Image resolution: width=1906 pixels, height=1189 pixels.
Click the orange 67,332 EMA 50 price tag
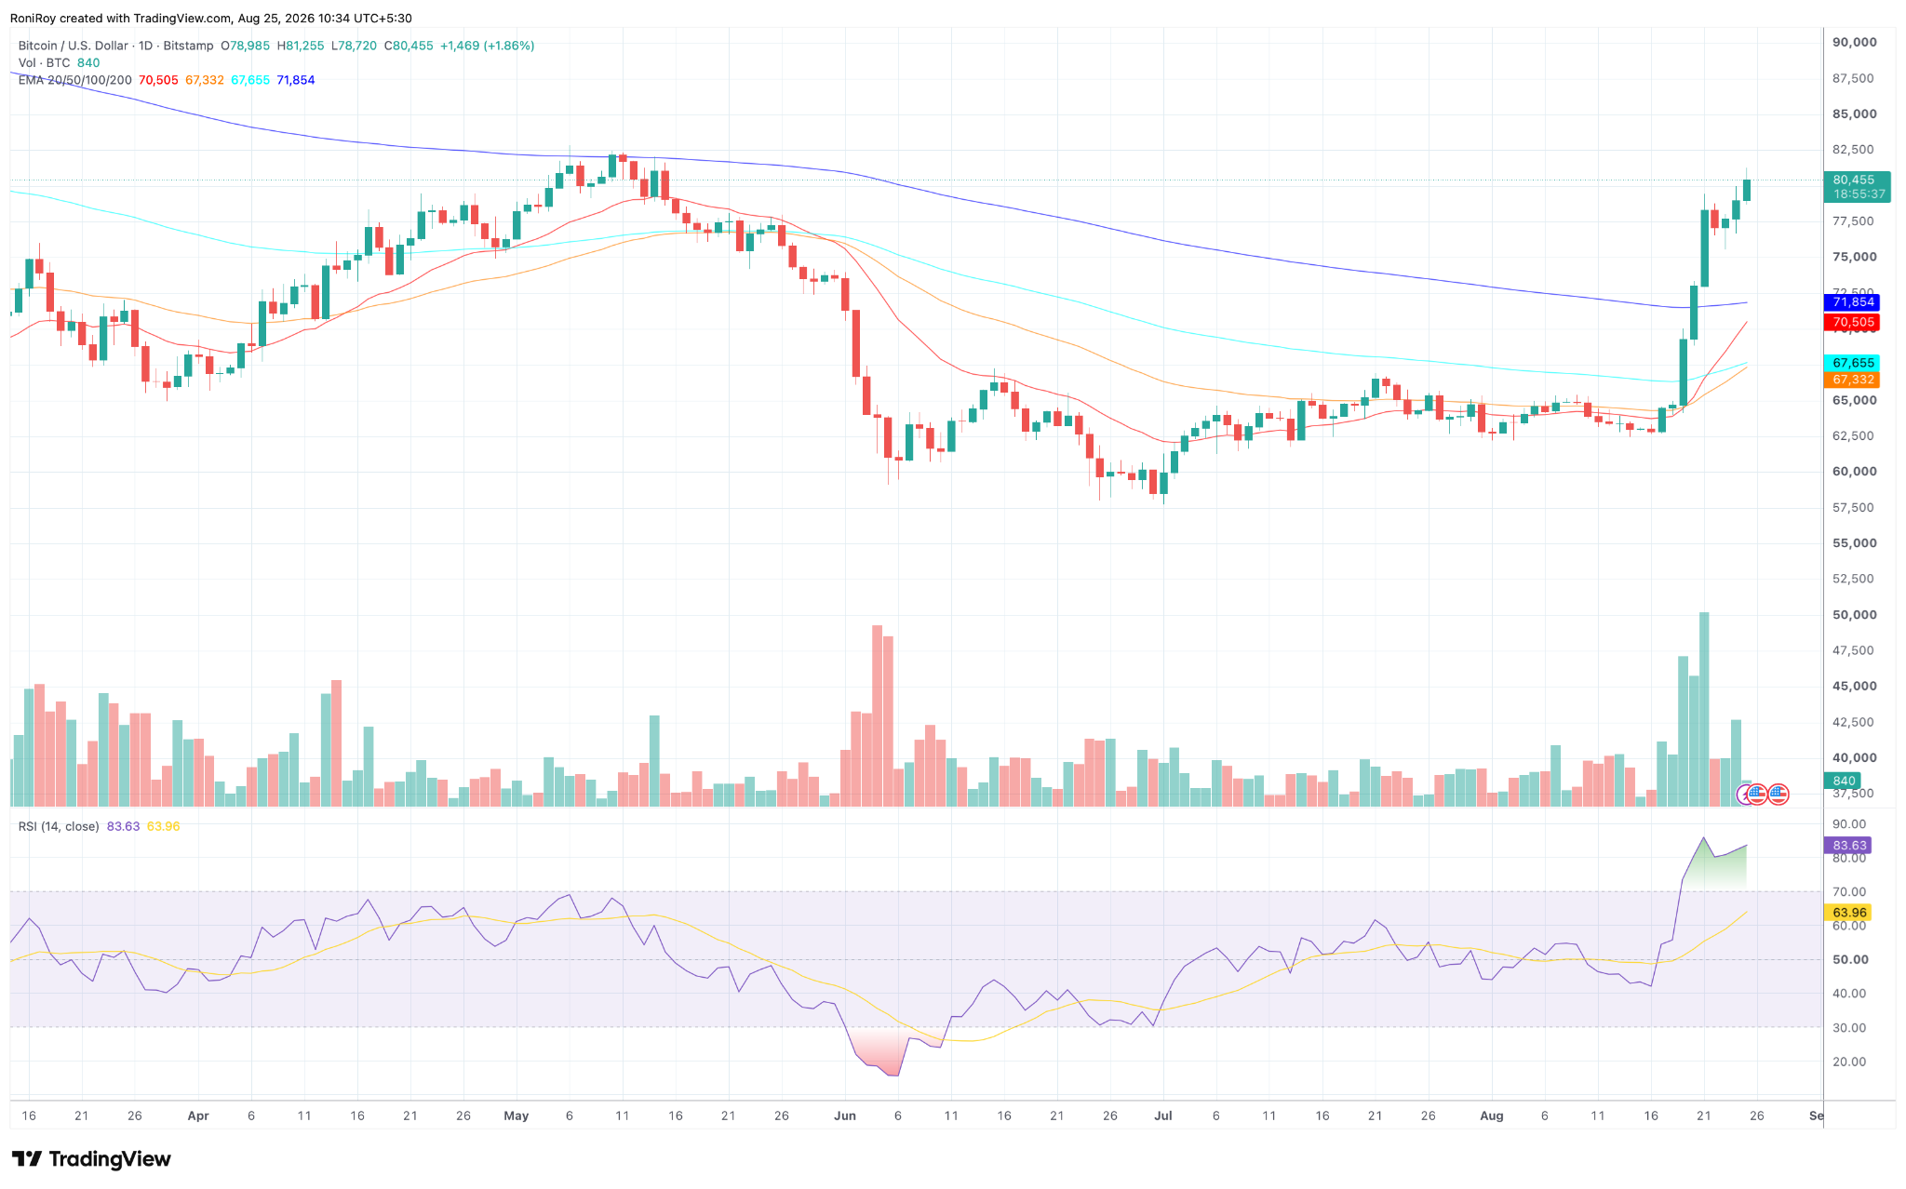pos(1853,380)
